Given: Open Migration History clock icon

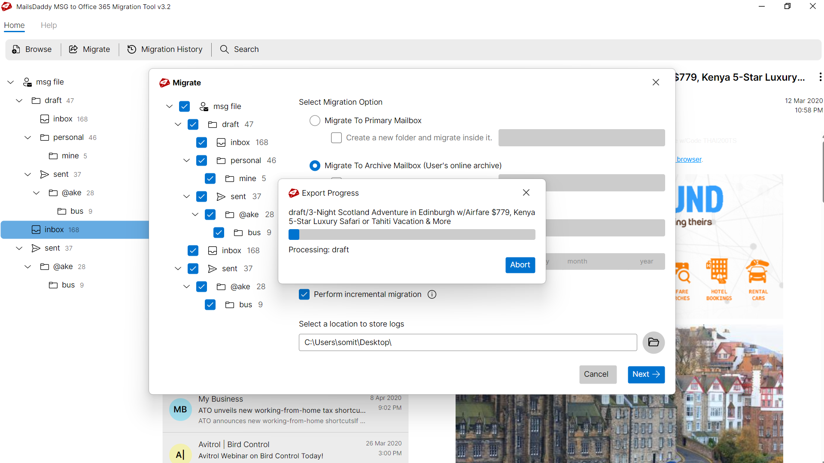Looking at the screenshot, I should pyautogui.click(x=132, y=49).
